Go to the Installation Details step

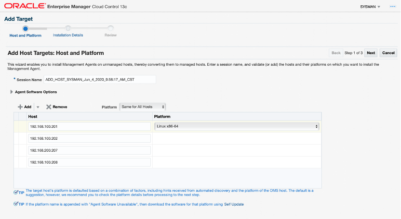point(68,35)
